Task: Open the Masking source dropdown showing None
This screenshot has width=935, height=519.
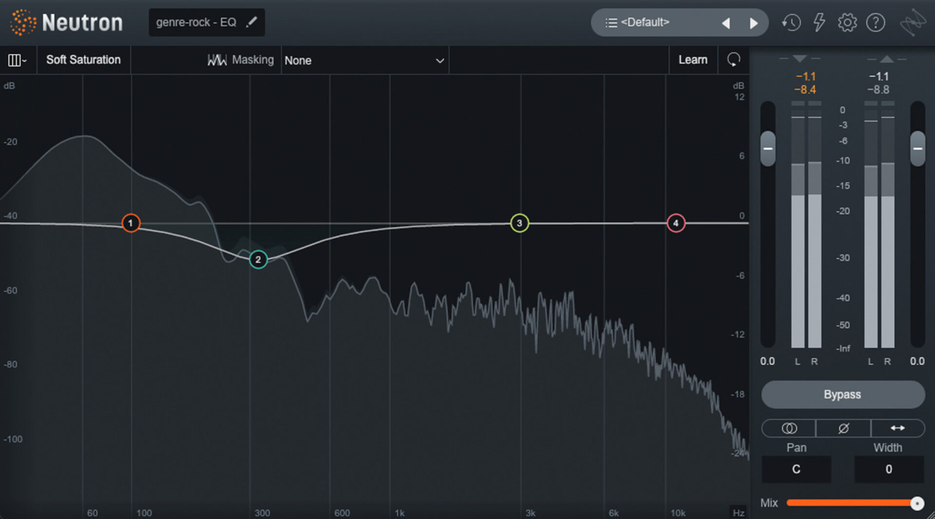Action: coord(364,60)
